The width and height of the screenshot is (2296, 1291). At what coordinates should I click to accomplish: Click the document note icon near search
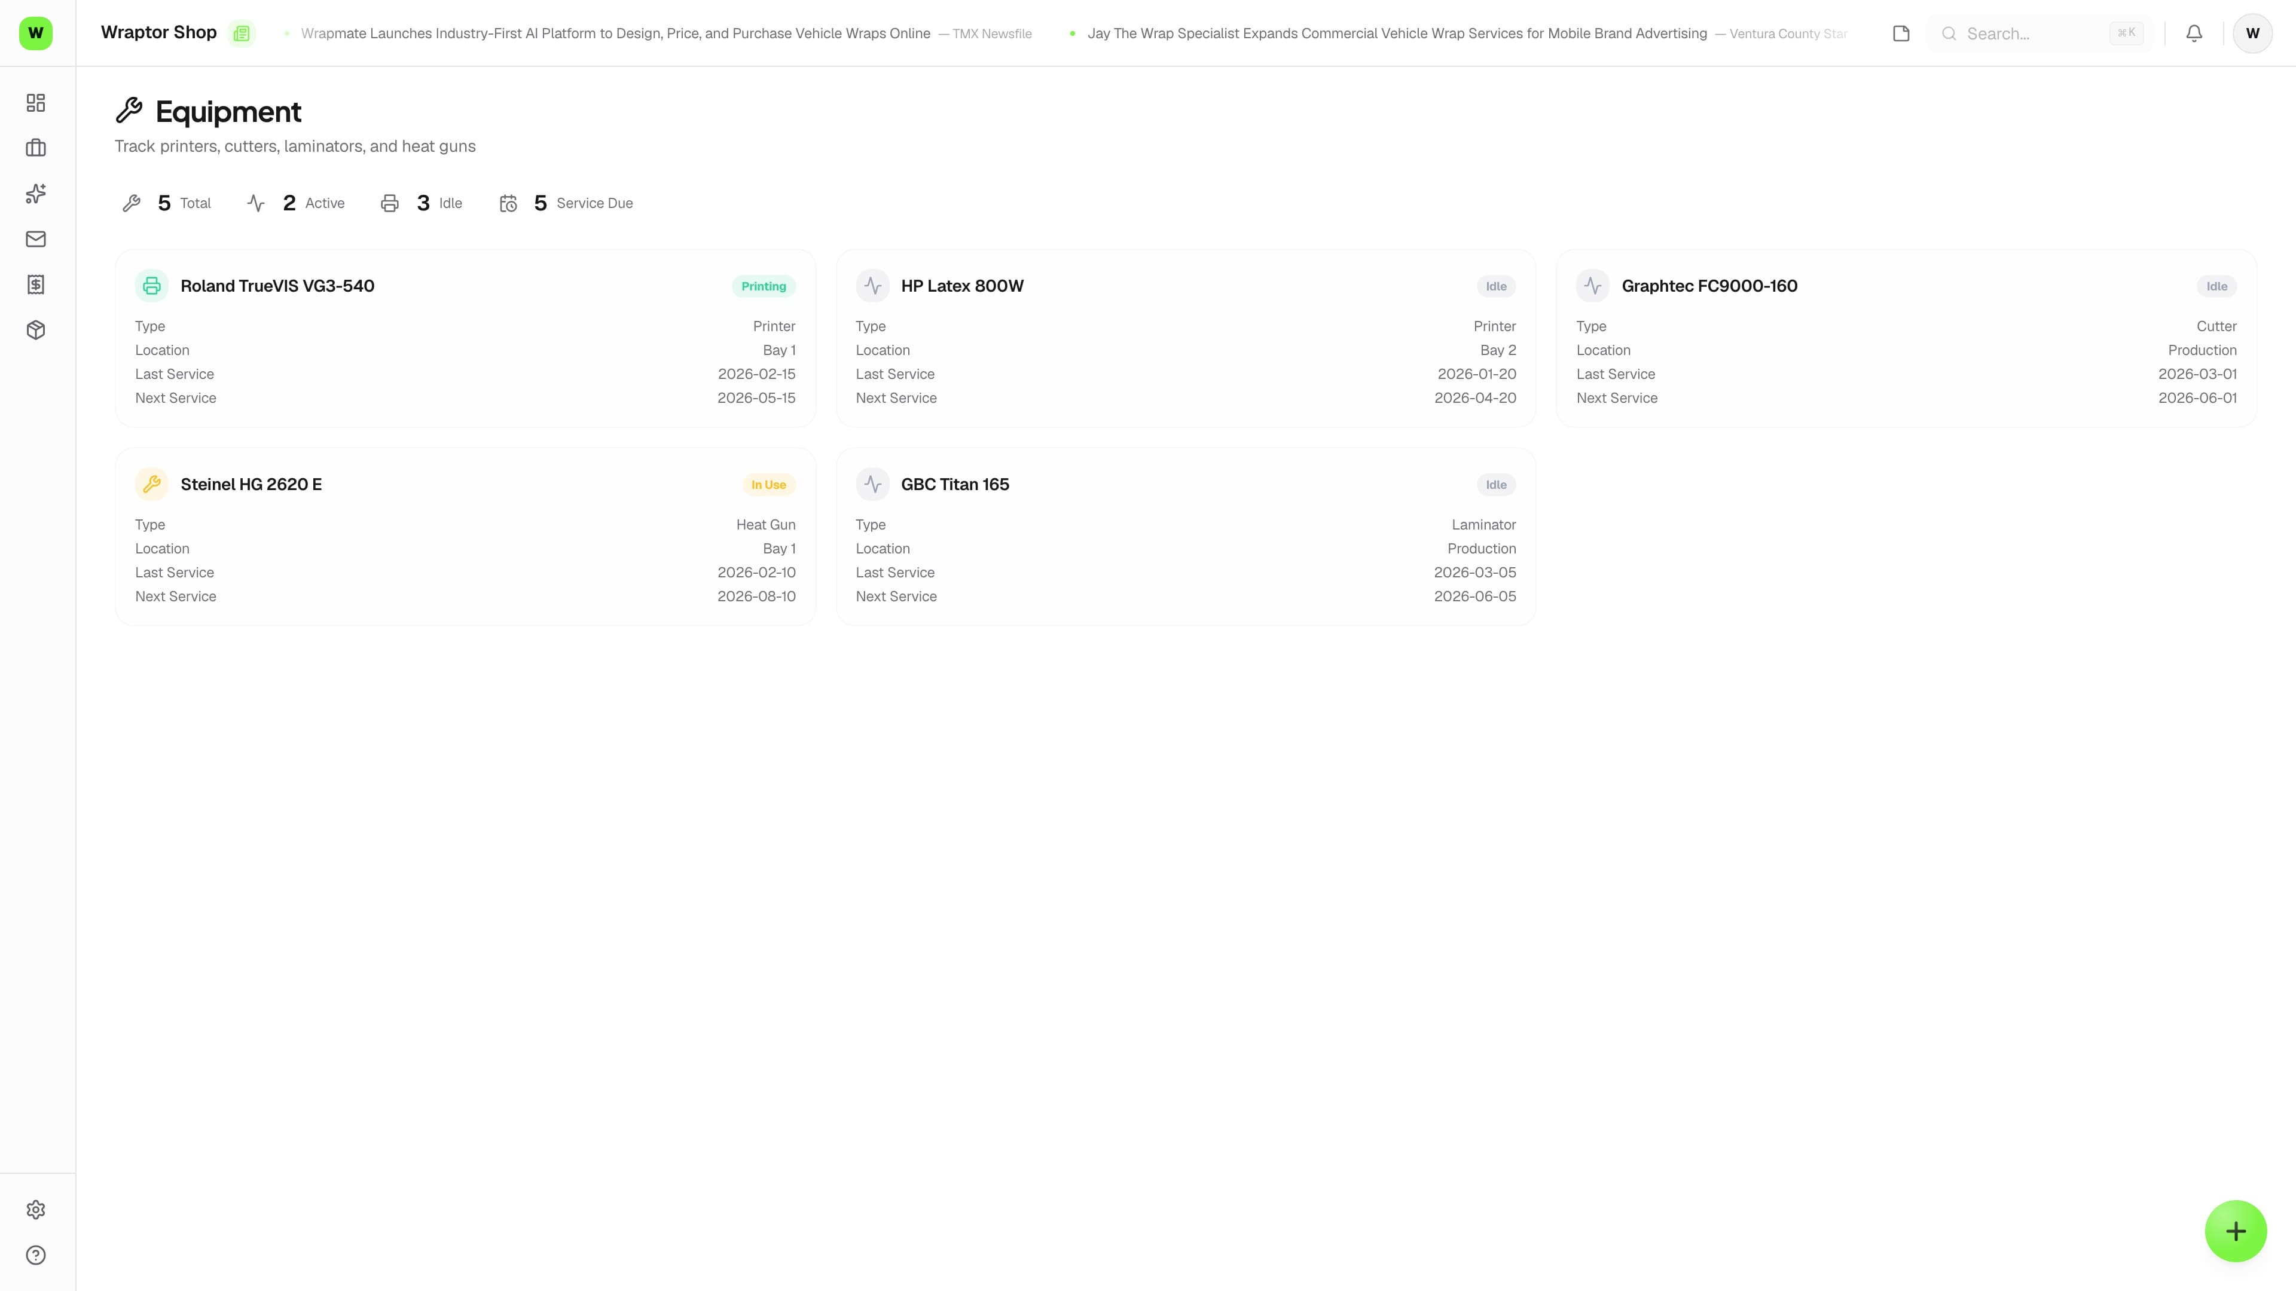(x=1901, y=33)
